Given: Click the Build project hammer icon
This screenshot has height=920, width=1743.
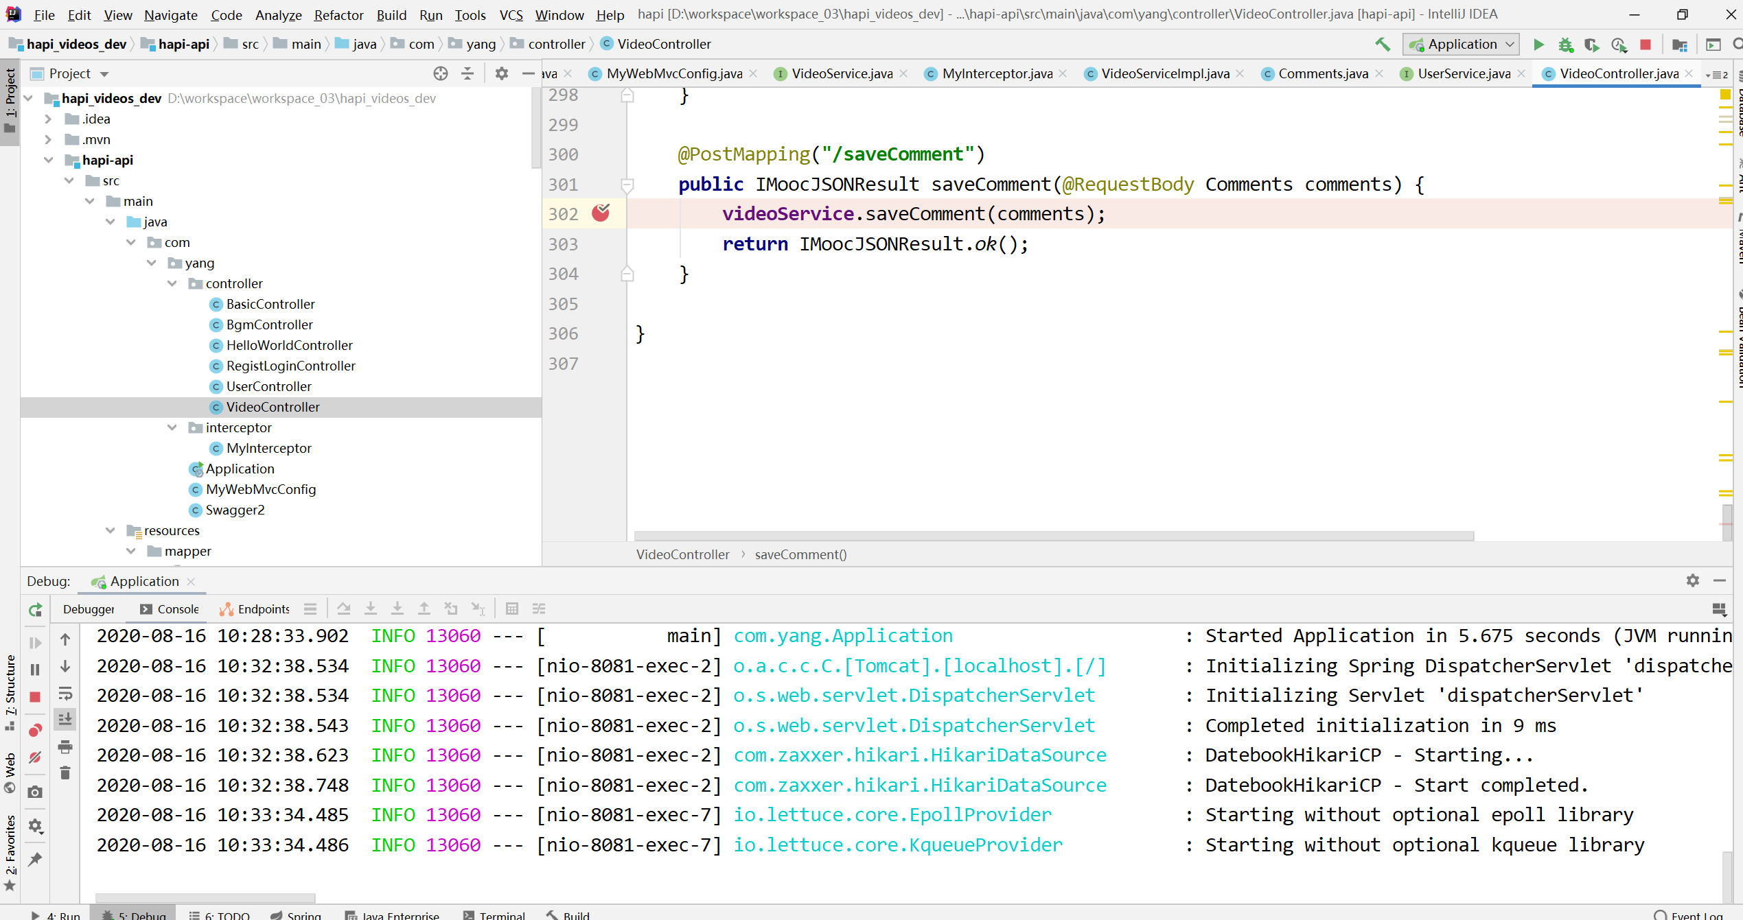Looking at the screenshot, I should [1382, 45].
